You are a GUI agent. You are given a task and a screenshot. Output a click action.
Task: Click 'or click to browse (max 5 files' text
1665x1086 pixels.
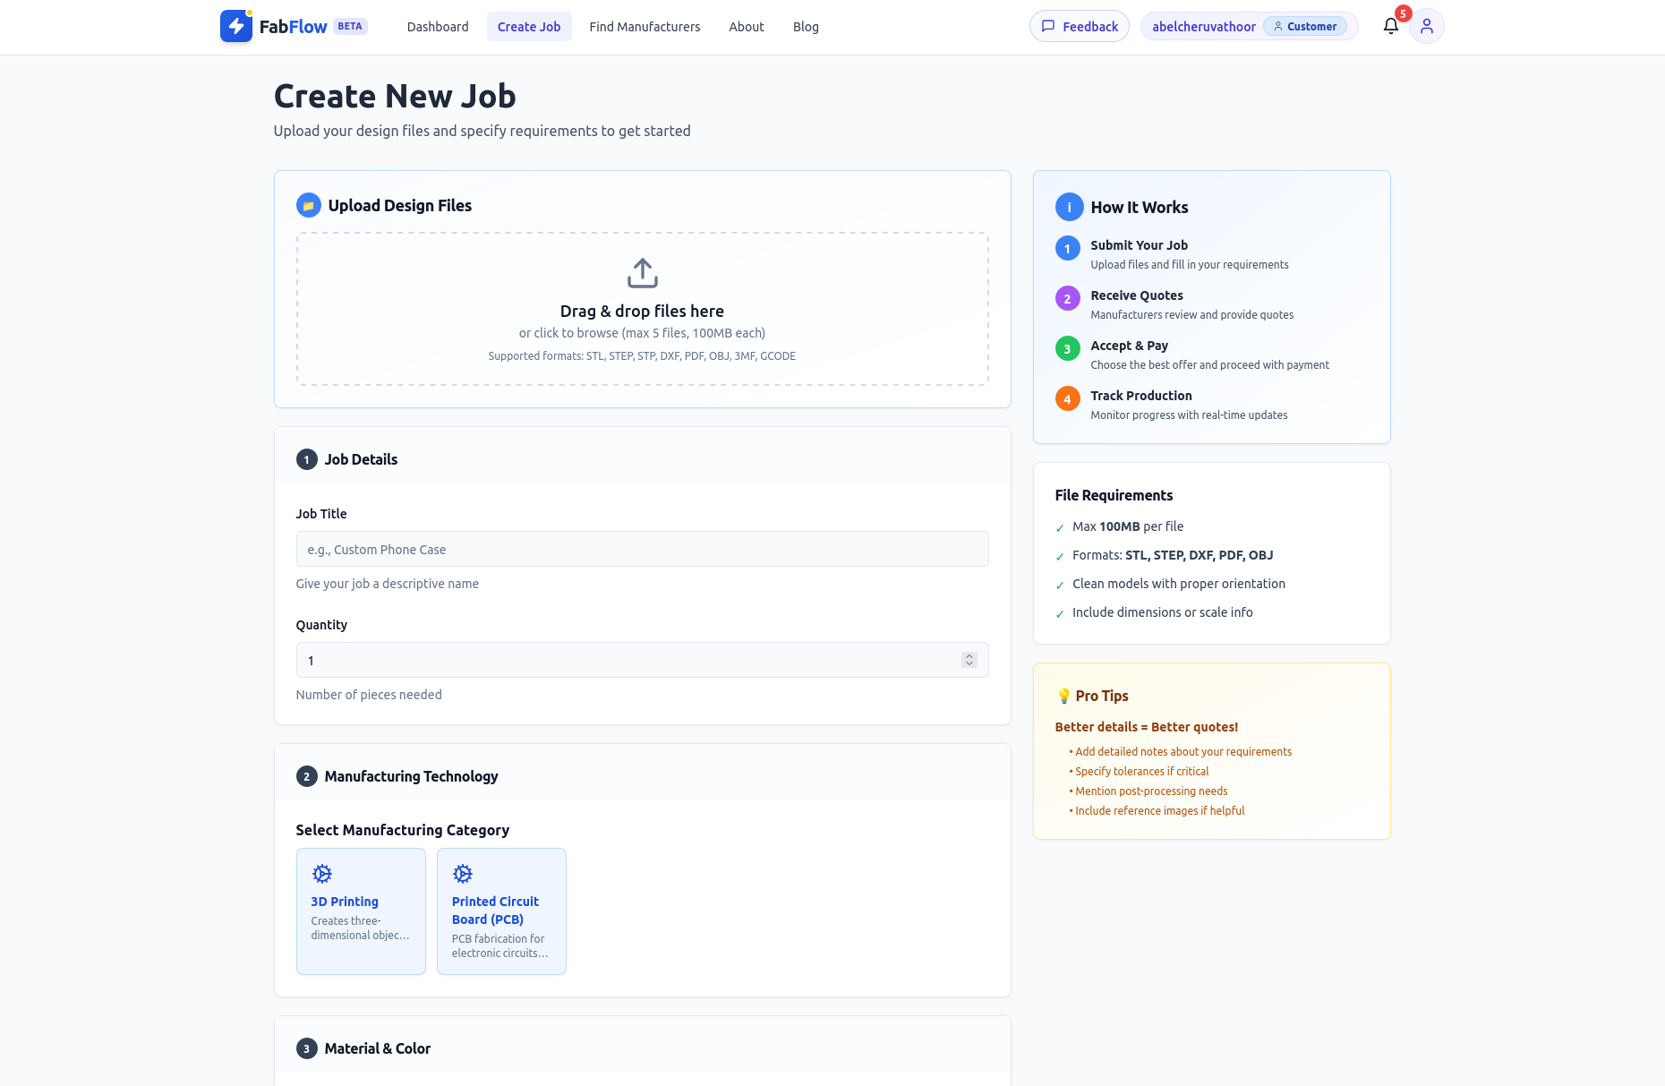tap(642, 333)
